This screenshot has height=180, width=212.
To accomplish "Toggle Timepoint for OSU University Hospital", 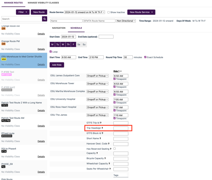I will pos(114,102).
